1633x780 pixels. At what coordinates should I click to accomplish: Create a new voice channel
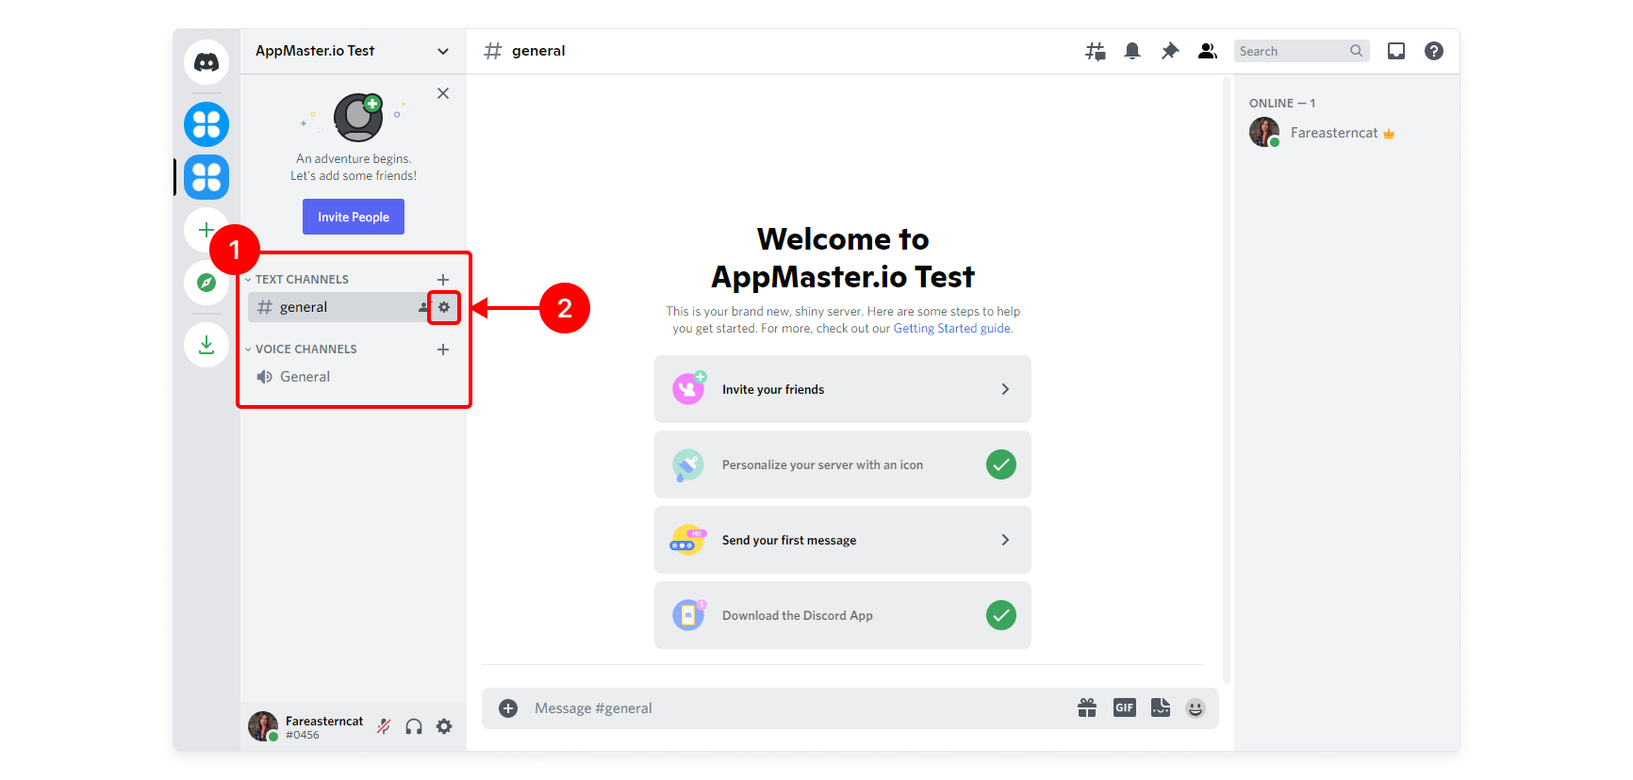[443, 349]
